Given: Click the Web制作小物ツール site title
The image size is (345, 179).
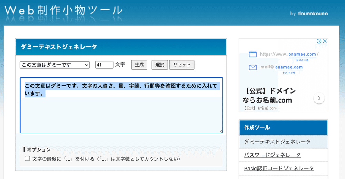Looking at the screenshot, I should click(63, 10).
